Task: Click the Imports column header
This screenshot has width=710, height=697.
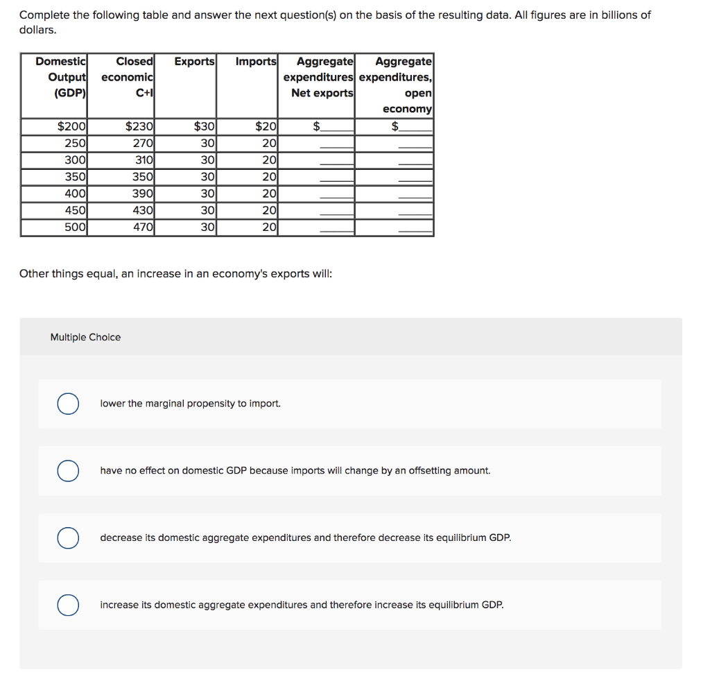Action: pyautogui.click(x=256, y=62)
